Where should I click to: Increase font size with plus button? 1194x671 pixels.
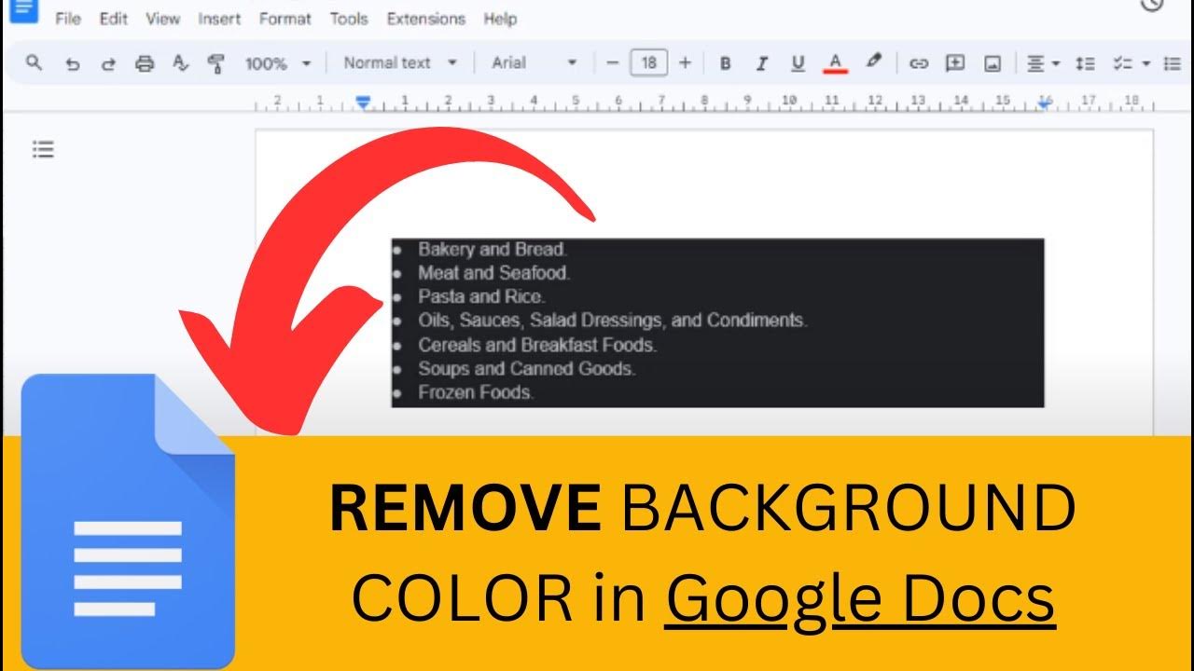(686, 63)
